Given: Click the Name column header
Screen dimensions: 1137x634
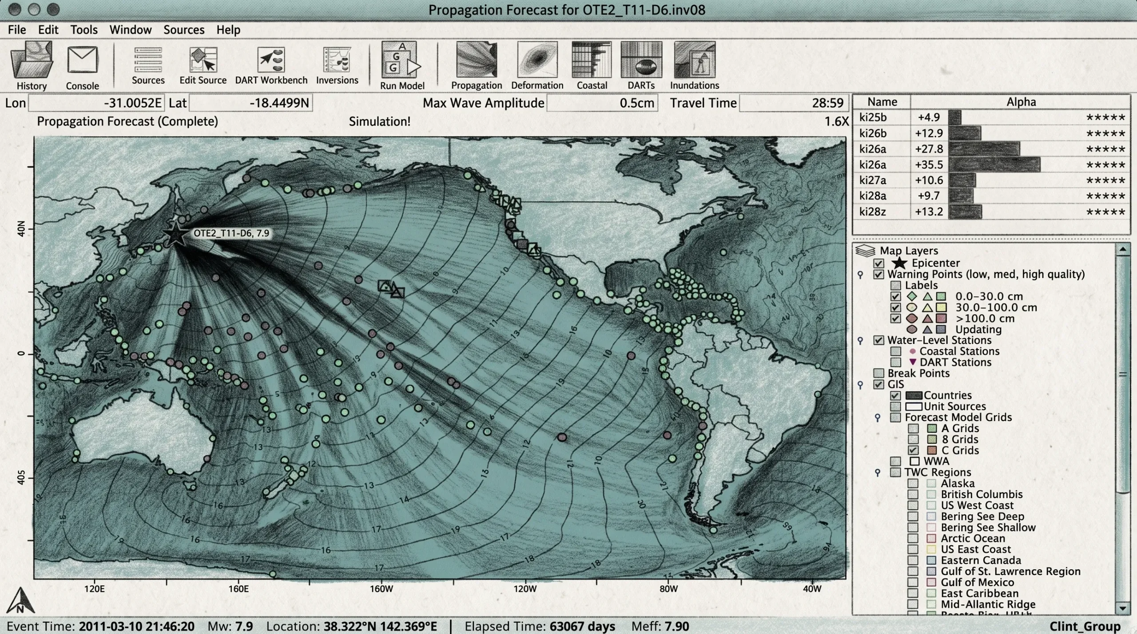Looking at the screenshot, I should [882, 102].
